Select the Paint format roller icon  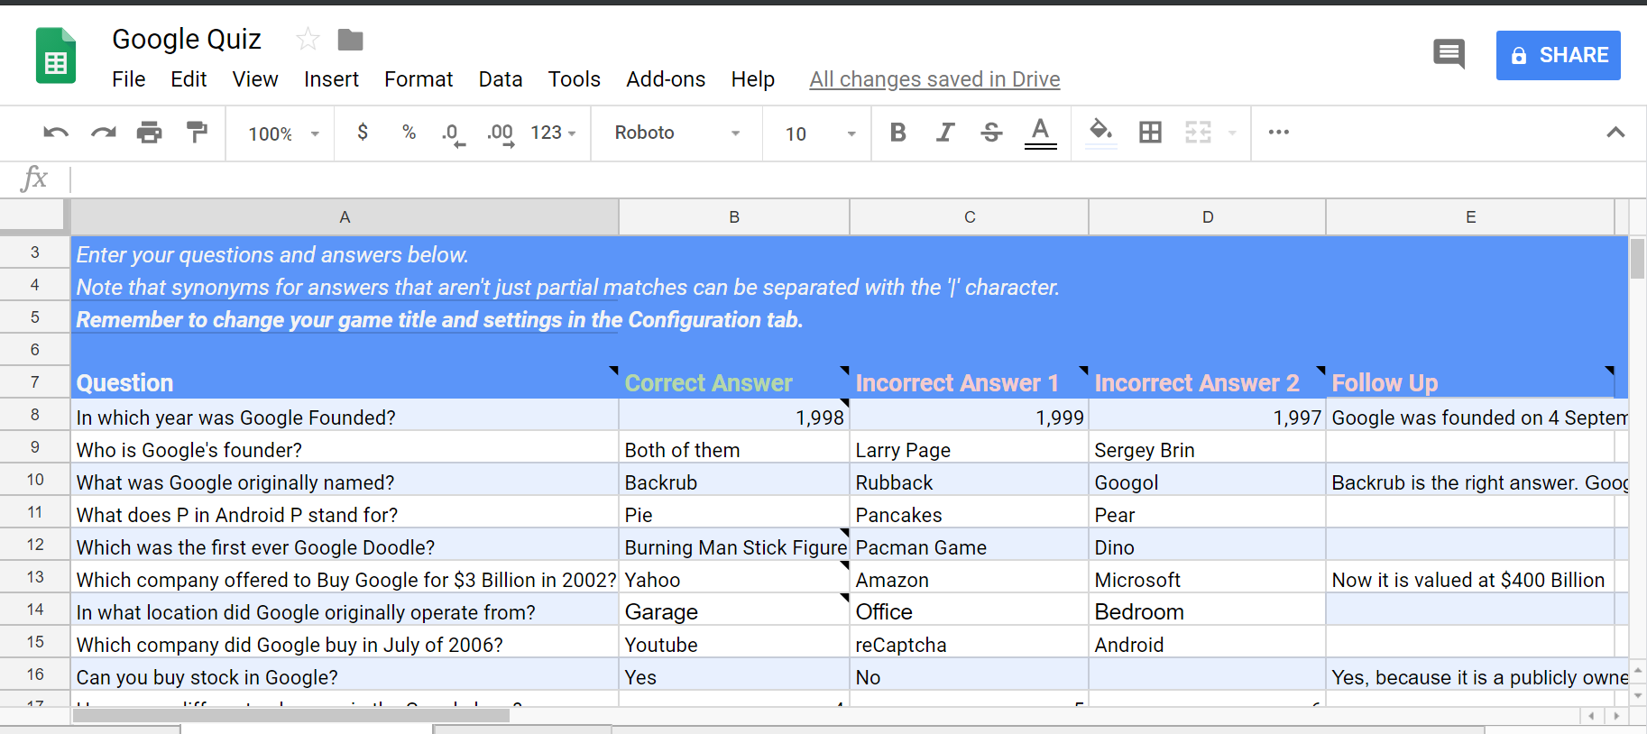[197, 133]
